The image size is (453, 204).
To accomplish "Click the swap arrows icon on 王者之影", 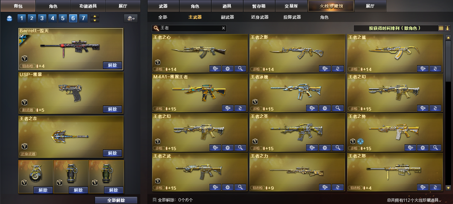I will click(x=337, y=69).
